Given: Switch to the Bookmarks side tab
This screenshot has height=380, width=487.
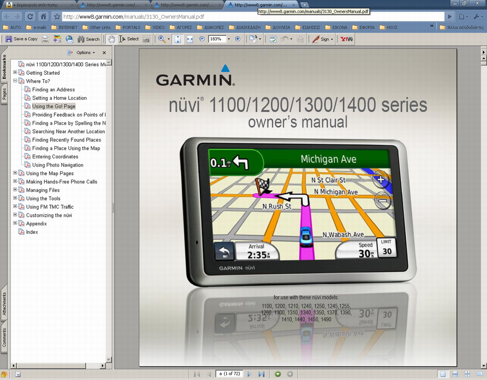Looking at the screenshot, I should (x=4, y=67).
